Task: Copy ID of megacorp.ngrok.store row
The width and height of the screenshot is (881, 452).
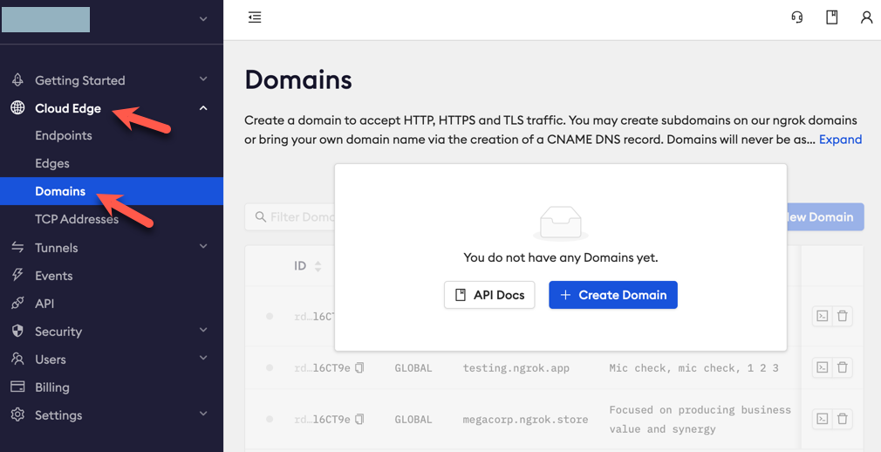Action: 359,420
